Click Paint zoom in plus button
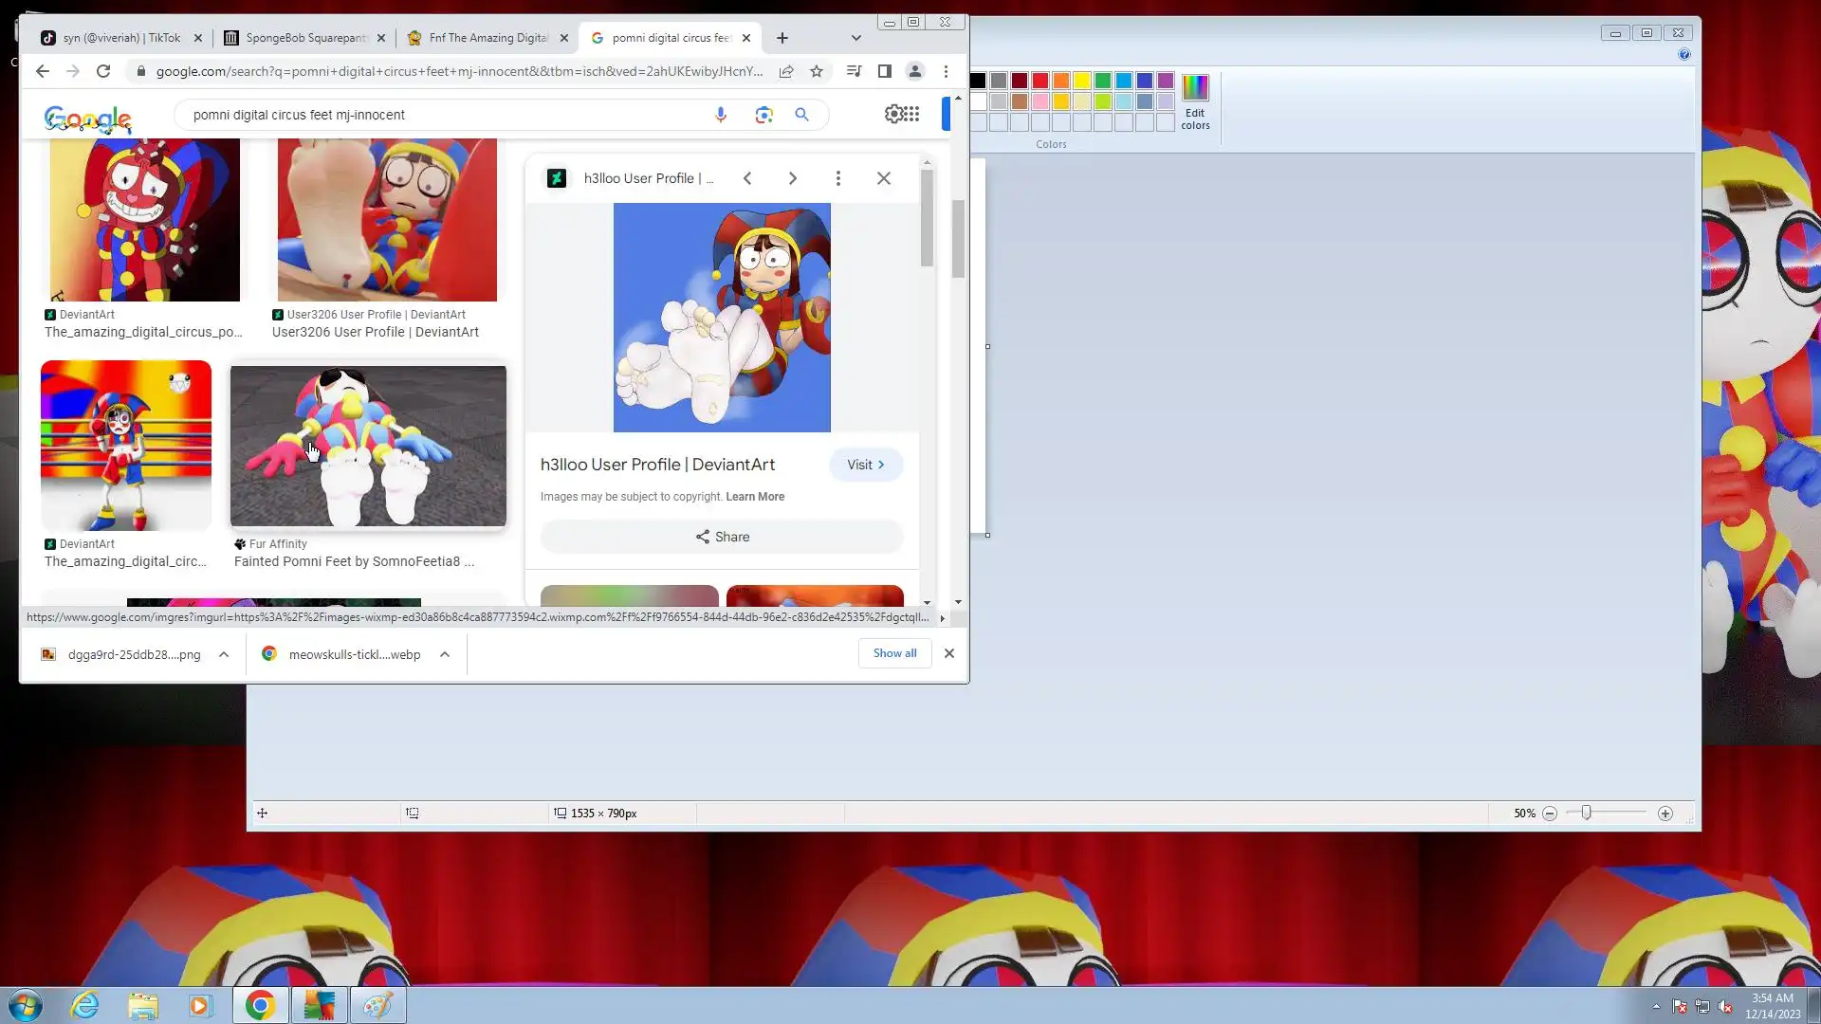The width and height of the screenshot is (1821, 1024). point(1665,814)
